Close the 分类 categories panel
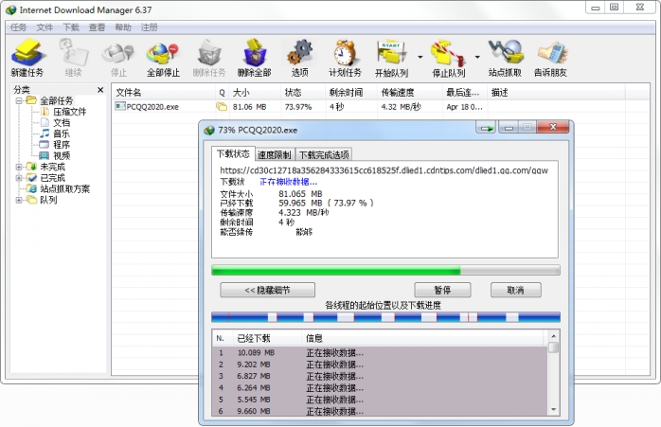 tap(100, 90)
